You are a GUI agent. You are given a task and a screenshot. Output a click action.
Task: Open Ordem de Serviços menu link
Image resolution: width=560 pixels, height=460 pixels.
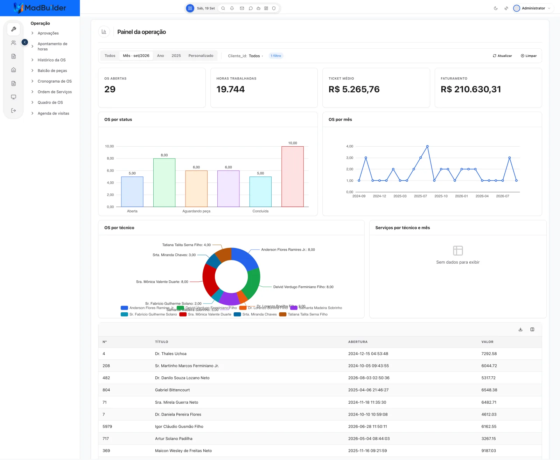point(55,92)
